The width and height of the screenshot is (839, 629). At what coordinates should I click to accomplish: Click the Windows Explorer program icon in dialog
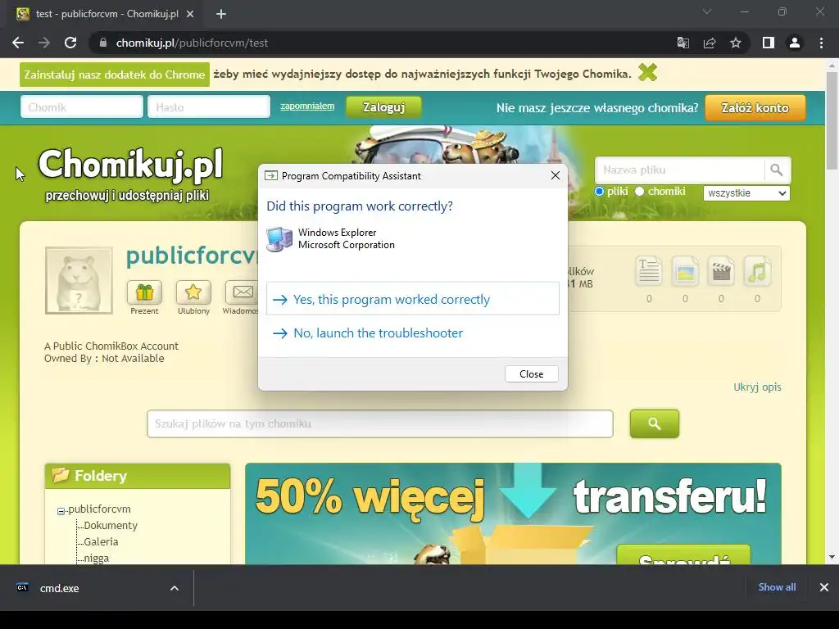tap(279, 239)
